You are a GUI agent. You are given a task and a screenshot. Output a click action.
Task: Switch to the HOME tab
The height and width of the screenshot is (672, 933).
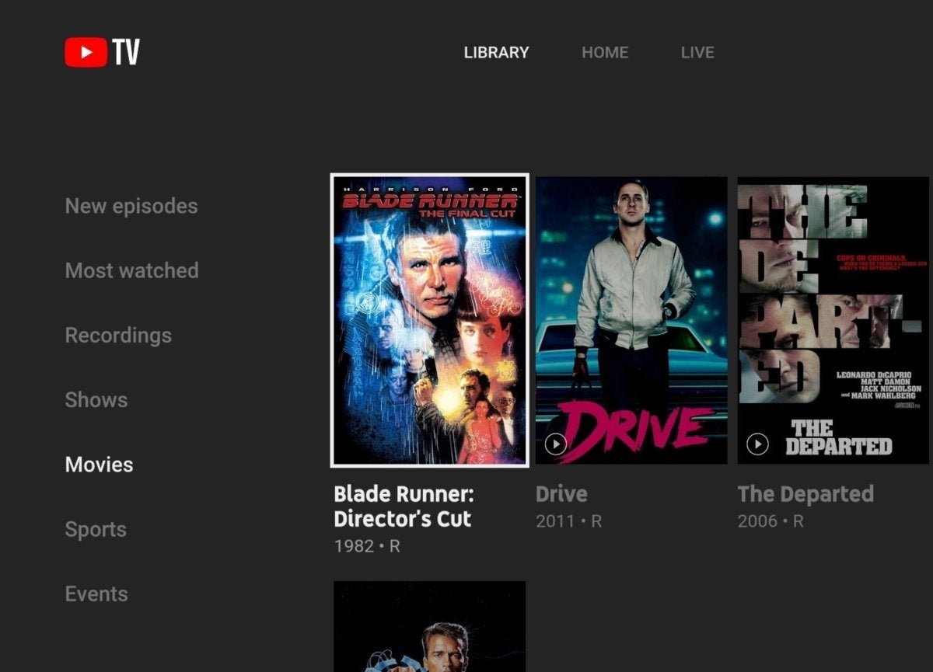coord(605,52)
